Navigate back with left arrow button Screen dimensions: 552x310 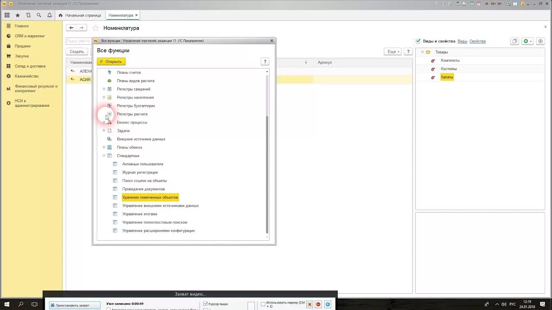72,28
